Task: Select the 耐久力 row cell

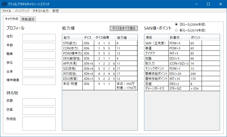Action: tap(156, 64)
